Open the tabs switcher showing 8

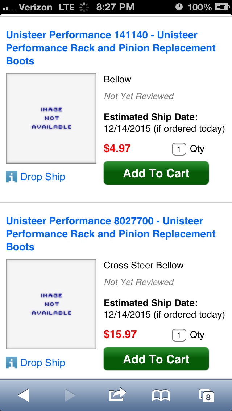pyautogui.click(x=207, y=395)
